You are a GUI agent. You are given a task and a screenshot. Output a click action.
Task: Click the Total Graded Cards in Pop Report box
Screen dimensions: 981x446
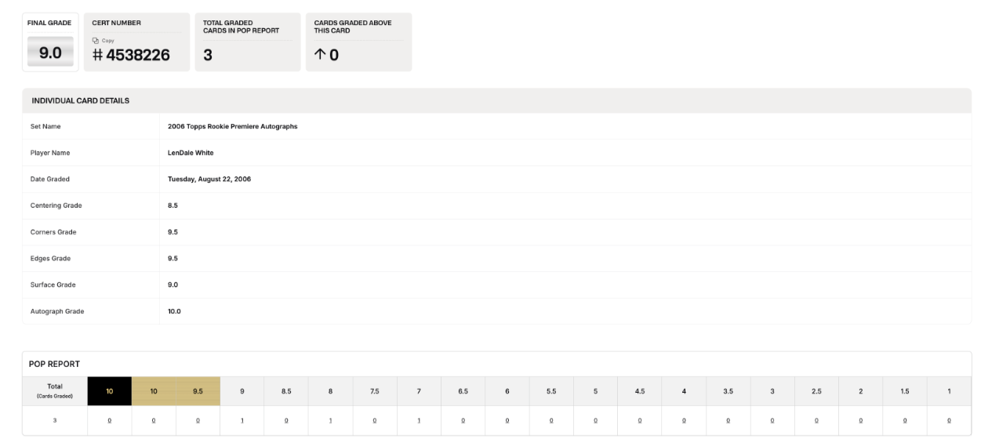[247, 42]
